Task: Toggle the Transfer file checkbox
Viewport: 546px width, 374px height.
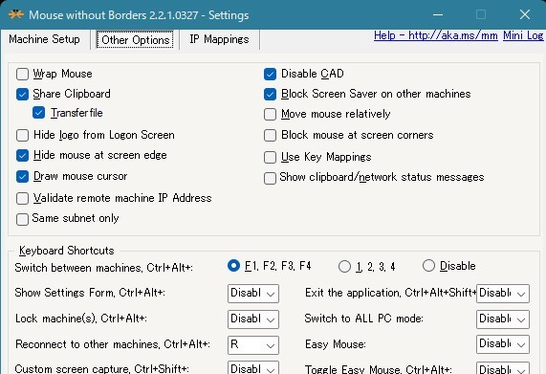Action: (x=38, y=113)
